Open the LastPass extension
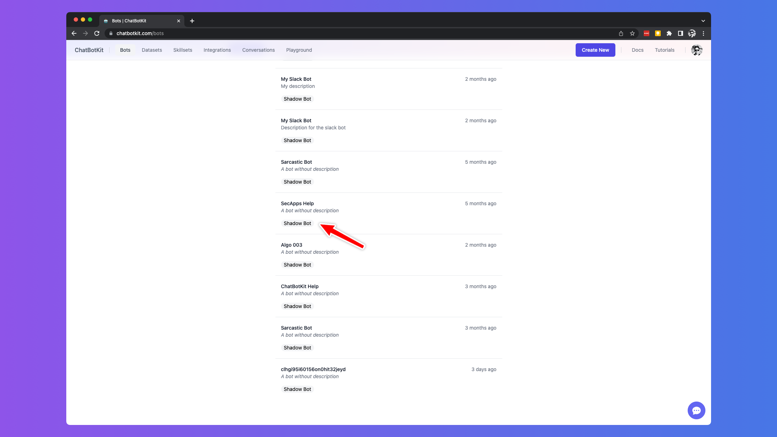This screenshot has width=777, height=437. (646, 33)
